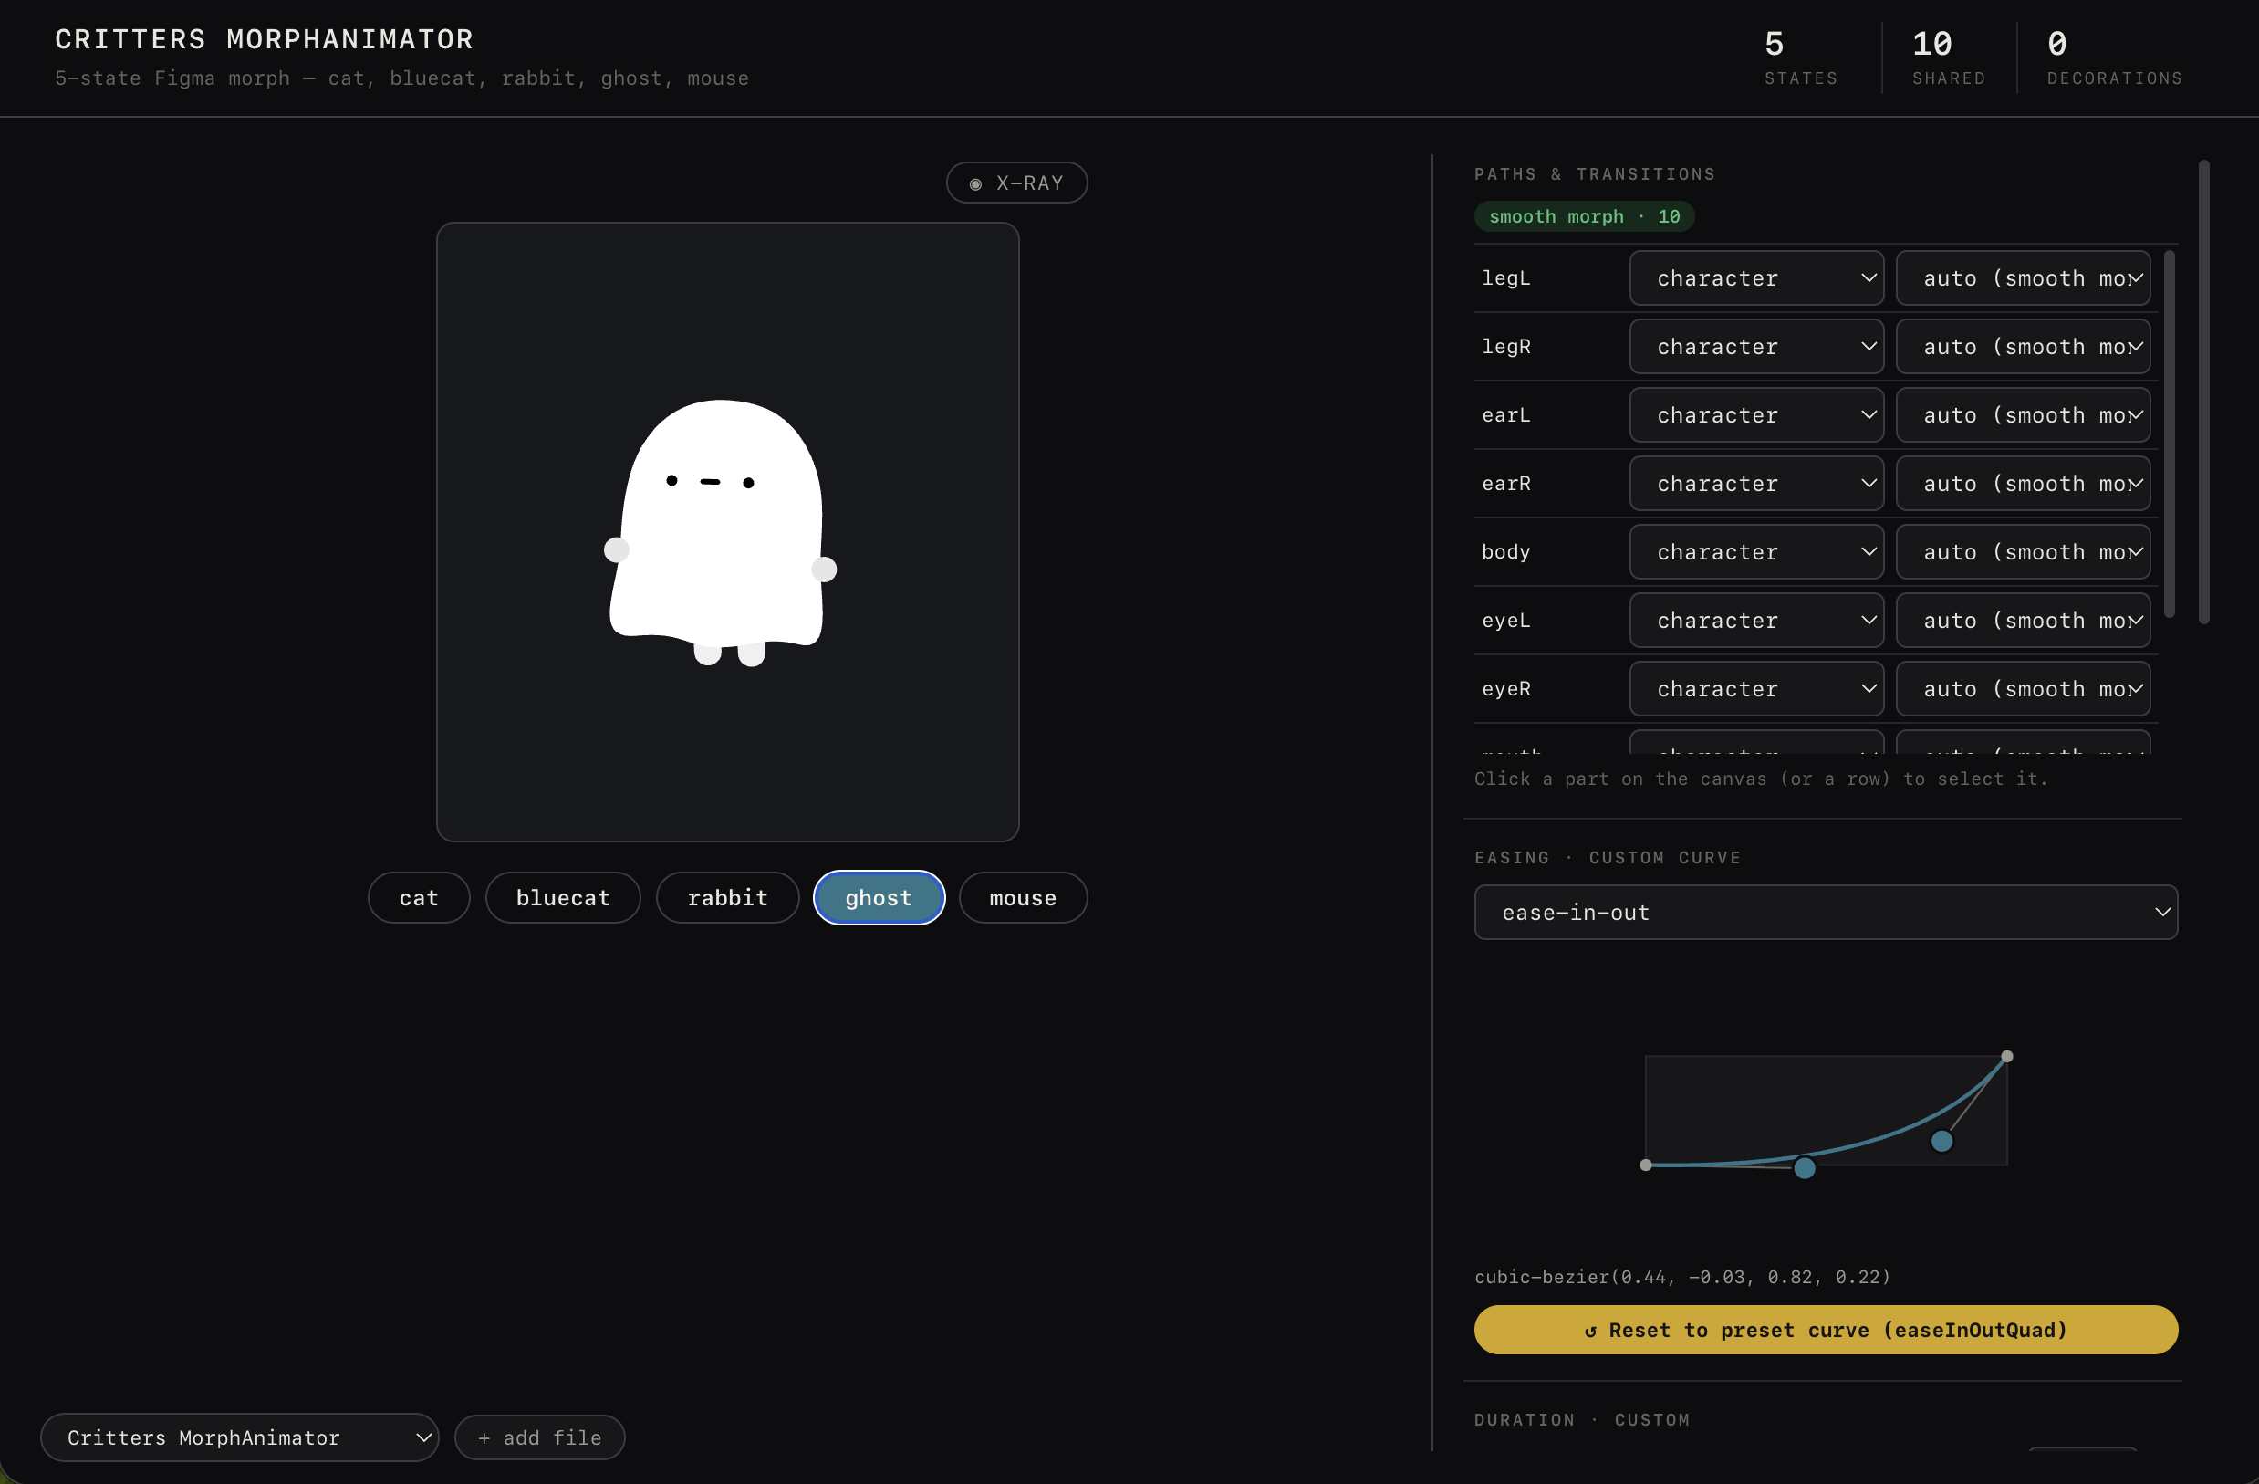Click the add file button
Image resolution: width=2259 pixels, height=1484 pixels.
point(539,1437)
